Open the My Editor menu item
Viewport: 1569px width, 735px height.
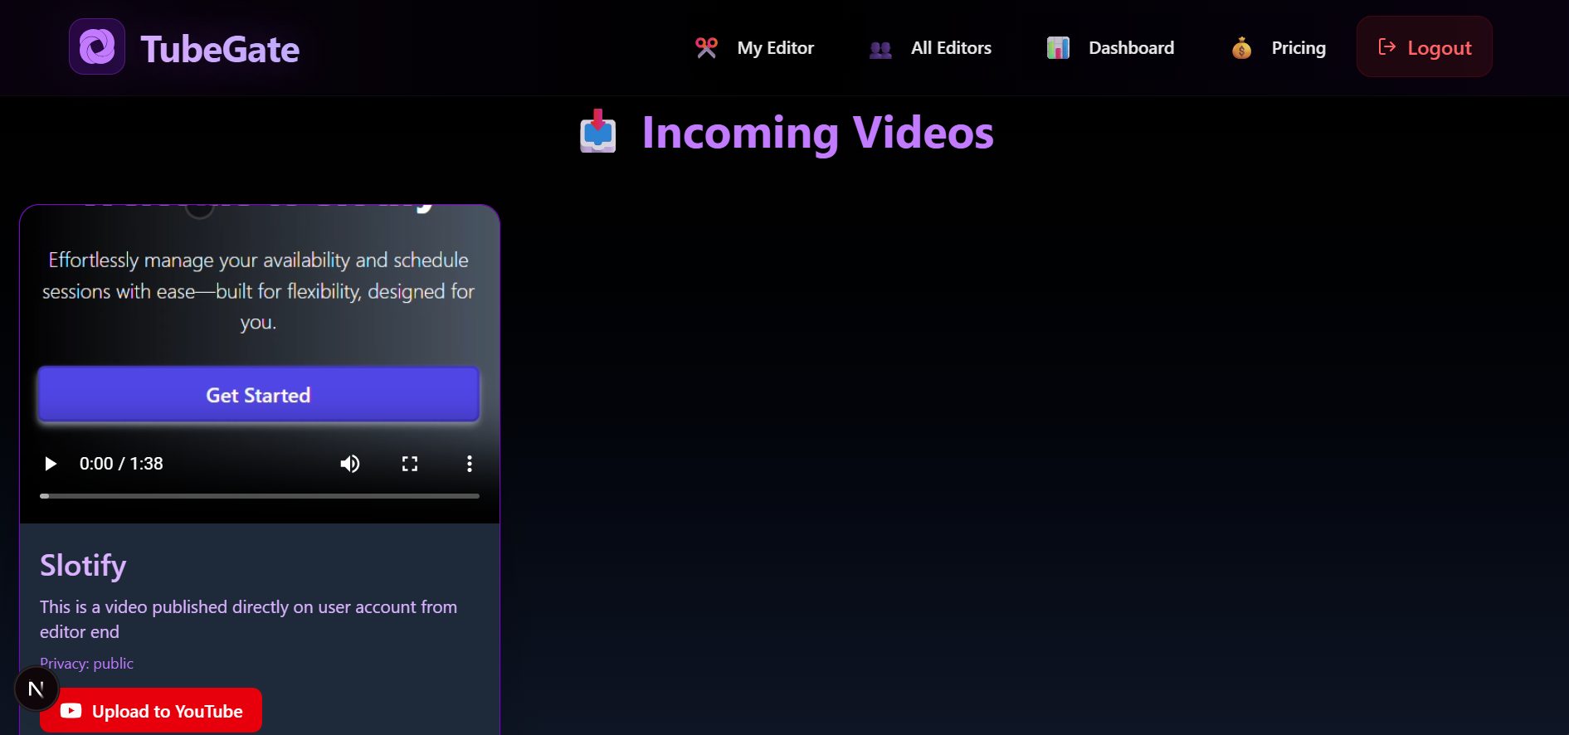coord(775,48)
